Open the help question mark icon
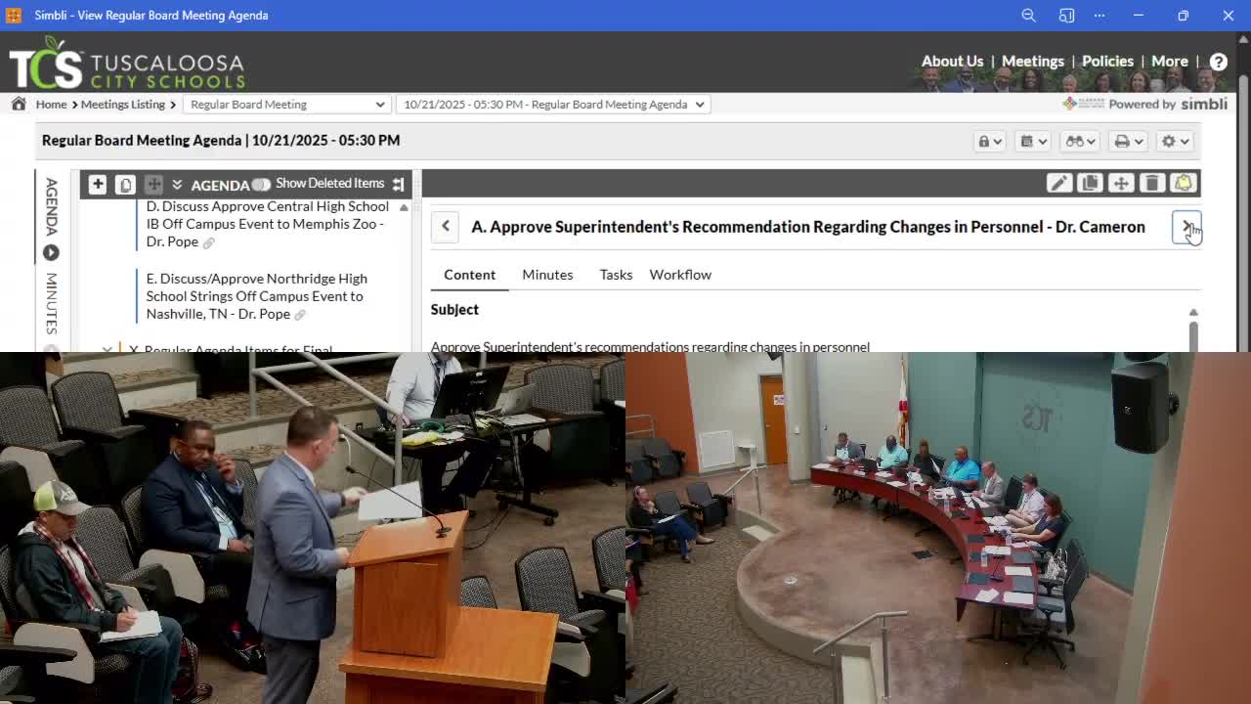The image size is (1251, 704). (x=1218, y=62)
